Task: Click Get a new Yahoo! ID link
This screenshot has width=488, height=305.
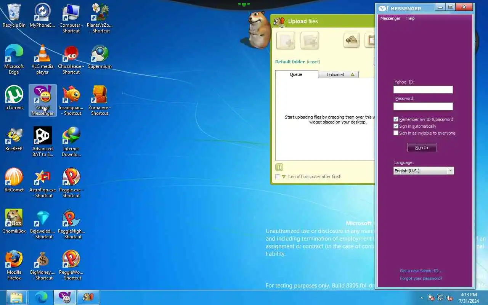Action: pyautogui.click(x=421, y=271)
